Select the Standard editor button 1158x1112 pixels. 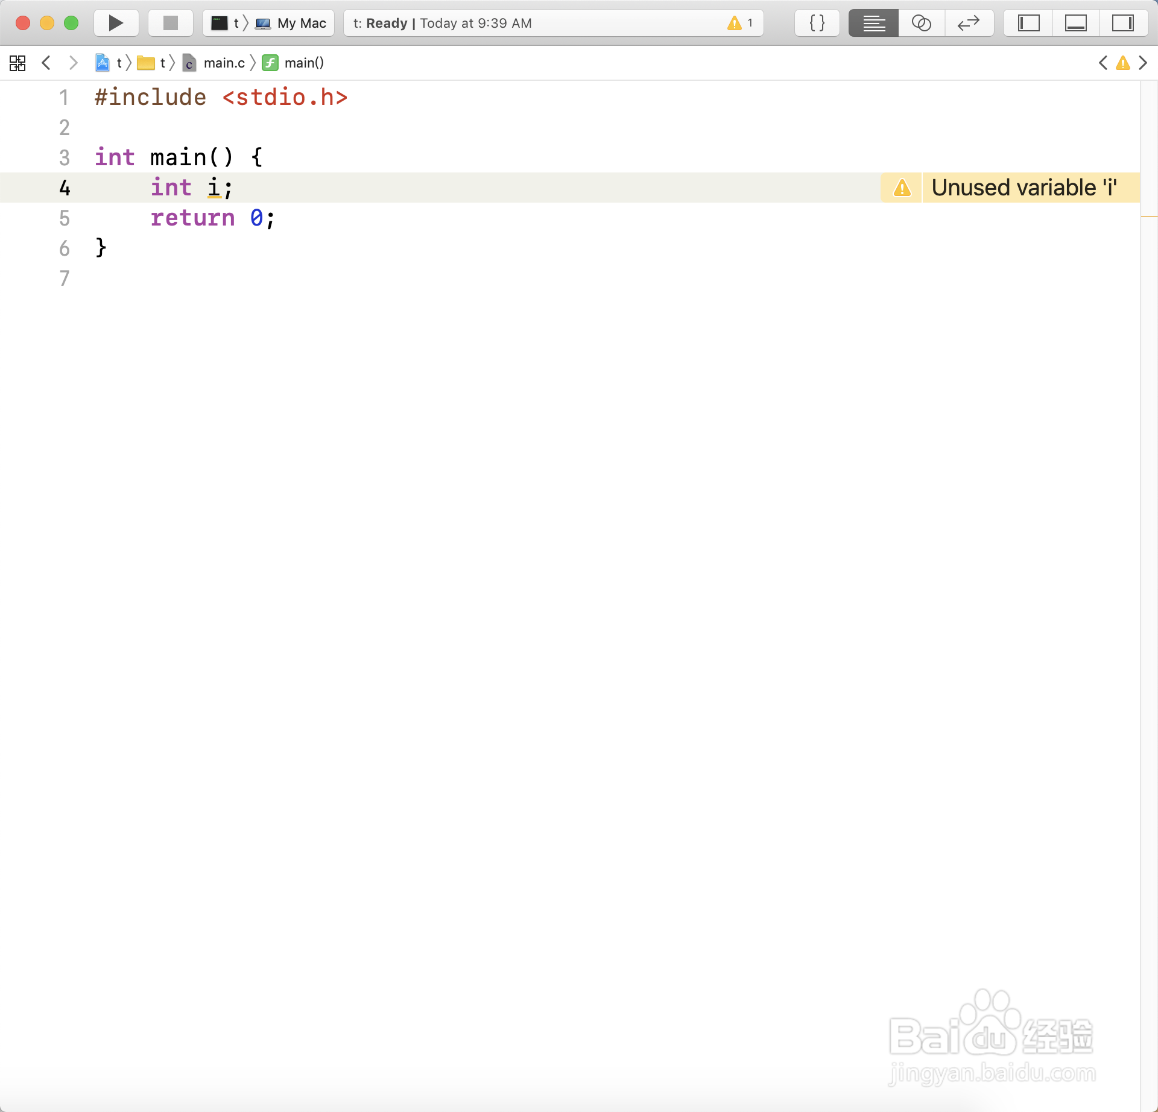(873, 23)
